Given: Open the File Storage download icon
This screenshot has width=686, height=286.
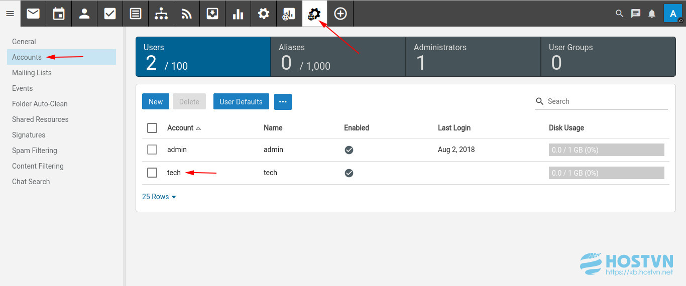Looking at the screenshot, I should click(212, 14).
